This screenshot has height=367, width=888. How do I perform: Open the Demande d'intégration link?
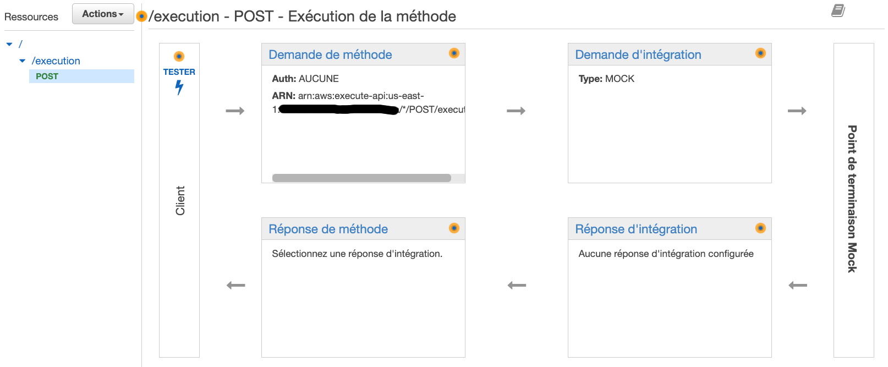click(638, 54)
